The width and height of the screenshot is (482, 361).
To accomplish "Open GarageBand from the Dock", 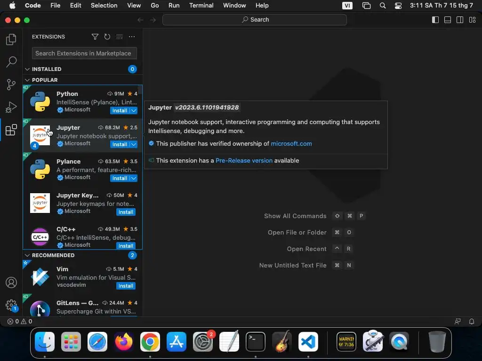I will (282, 342).
